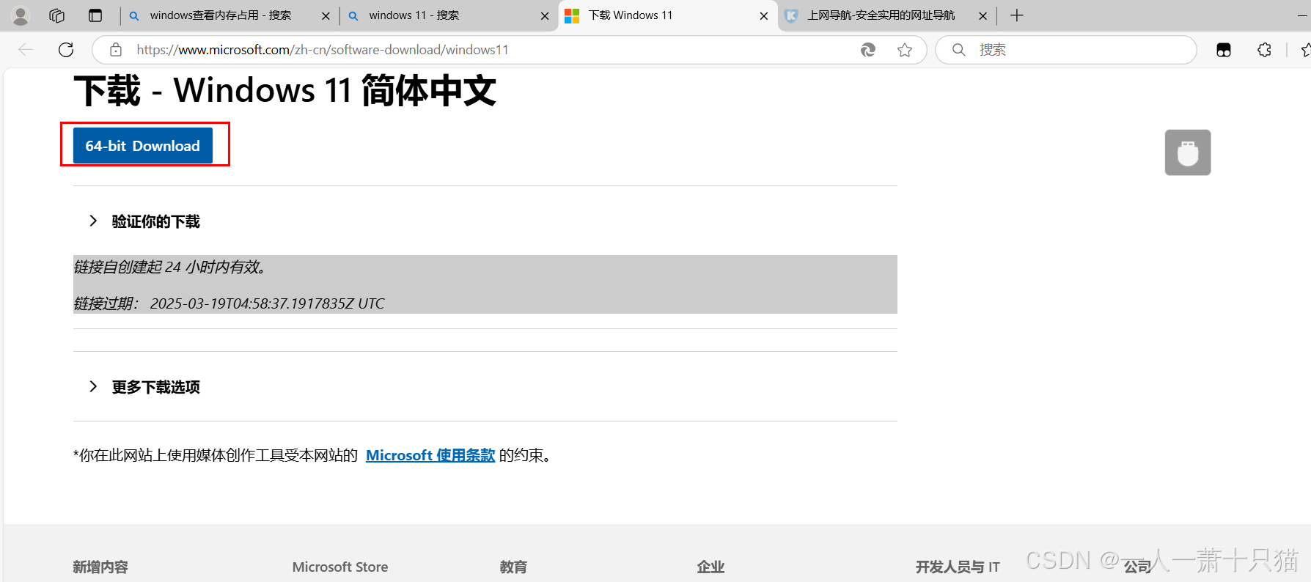Reload the page with refresh icon
Screen dimensions: 1311x582
click(x=66, y=50)
